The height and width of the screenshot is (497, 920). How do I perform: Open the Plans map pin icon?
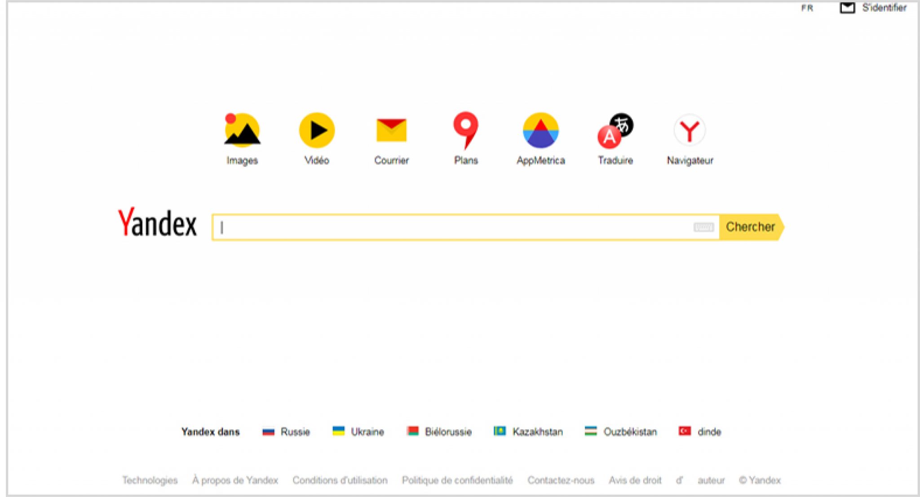466,130
